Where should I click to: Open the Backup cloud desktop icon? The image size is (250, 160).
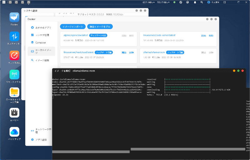coord(14,132)
